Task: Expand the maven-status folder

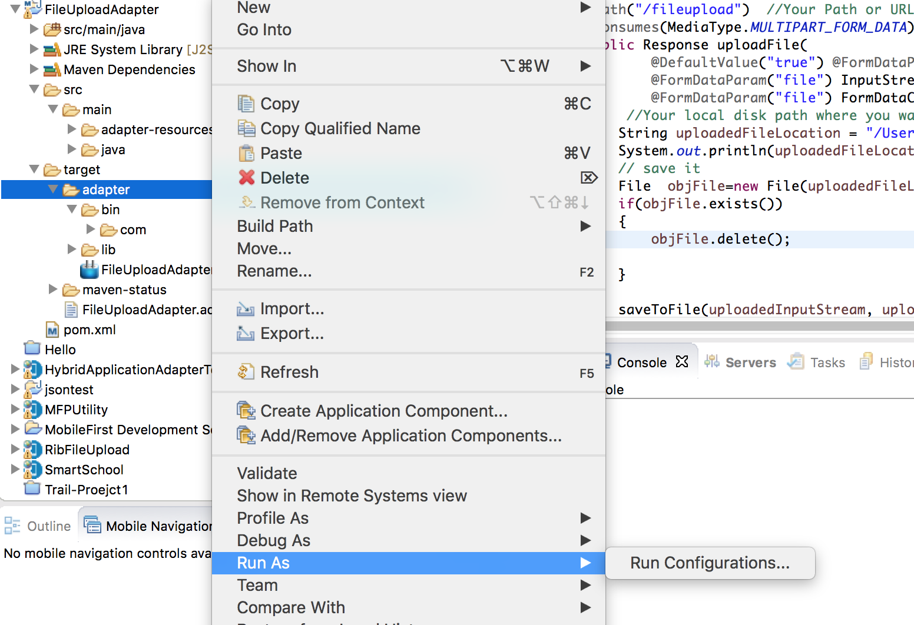Action: coord(53,289)
